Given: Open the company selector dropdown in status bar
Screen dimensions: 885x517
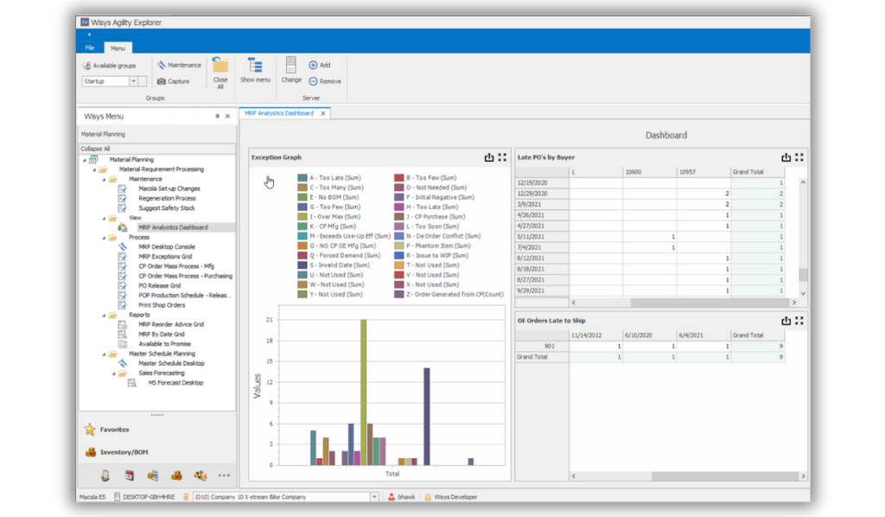Looking at the screenshot, I should [x=374, y=497].
